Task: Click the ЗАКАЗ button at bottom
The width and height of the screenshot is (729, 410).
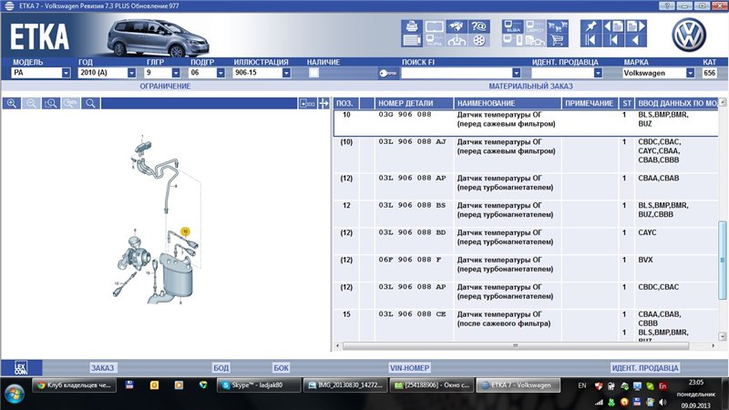Action: [102, 368]
